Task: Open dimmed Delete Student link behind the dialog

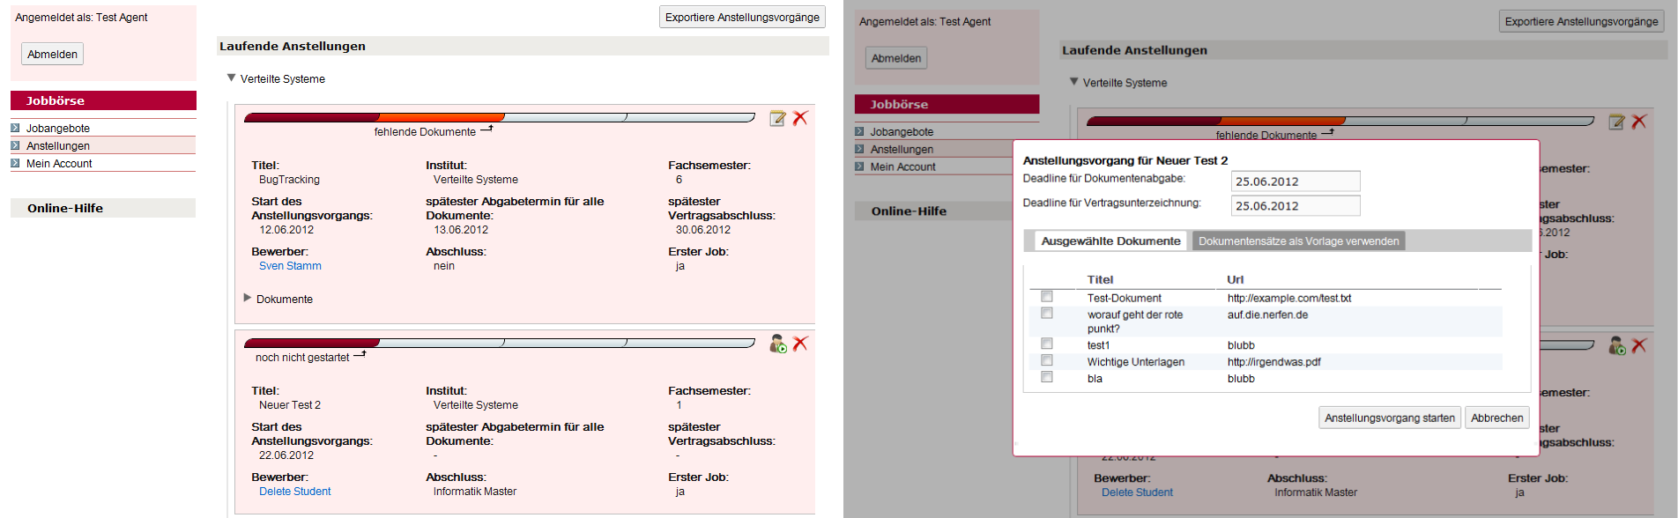Action: coord(1137,492)
